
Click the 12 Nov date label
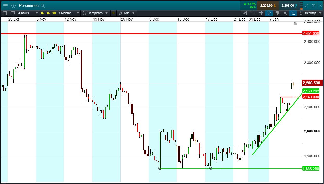(70, 19)
